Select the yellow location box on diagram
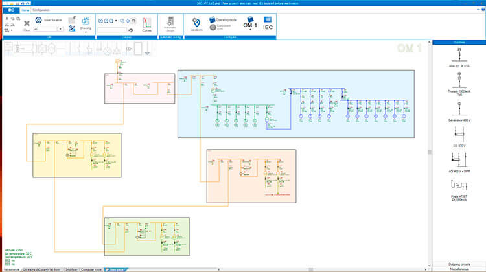Viewport: 486px width, 272px height. 77,155
